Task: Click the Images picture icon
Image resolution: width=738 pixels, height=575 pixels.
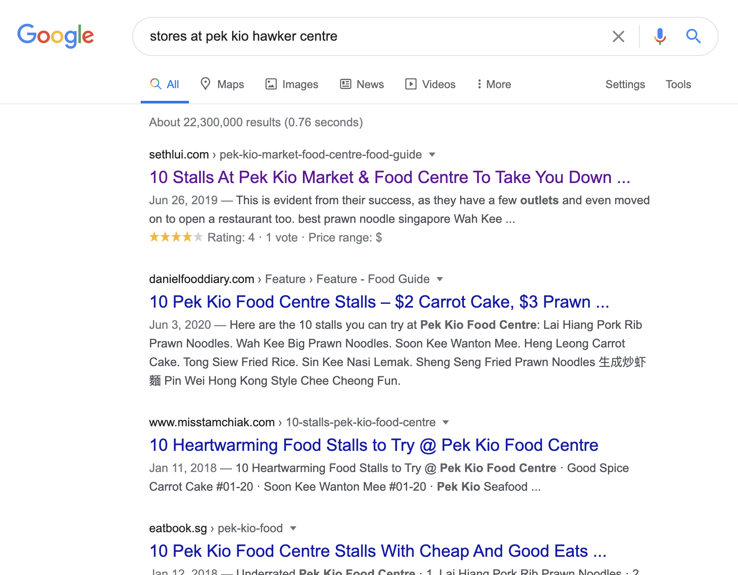Action: (271, 84)
